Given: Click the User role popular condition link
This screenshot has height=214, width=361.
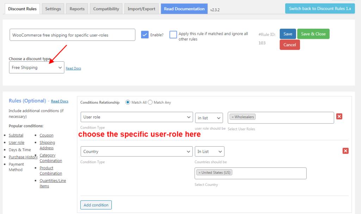Looking at the screenshot, I should point(16,142).
